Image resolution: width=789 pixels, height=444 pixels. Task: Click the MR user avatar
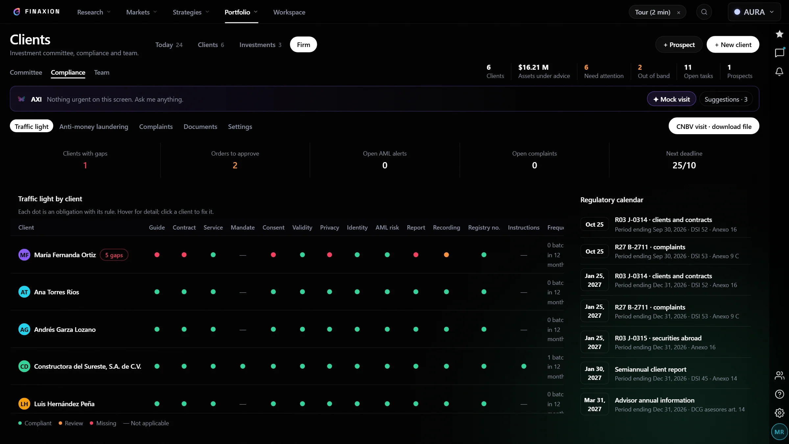[x=779, y=432]
